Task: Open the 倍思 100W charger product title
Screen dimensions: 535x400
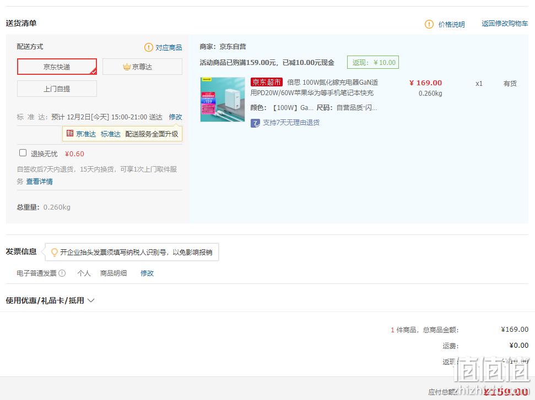Action: (x=314, y=87)
